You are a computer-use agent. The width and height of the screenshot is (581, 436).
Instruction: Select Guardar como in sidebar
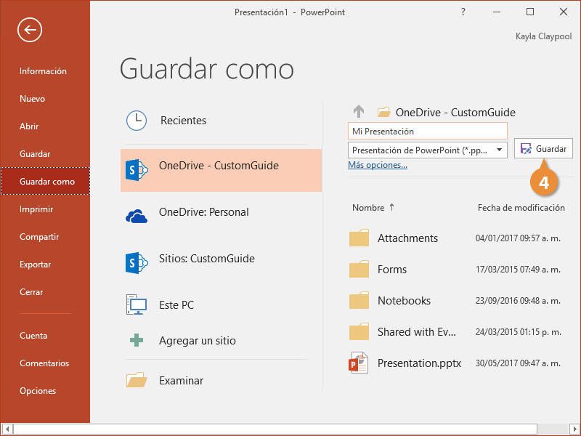45,181
